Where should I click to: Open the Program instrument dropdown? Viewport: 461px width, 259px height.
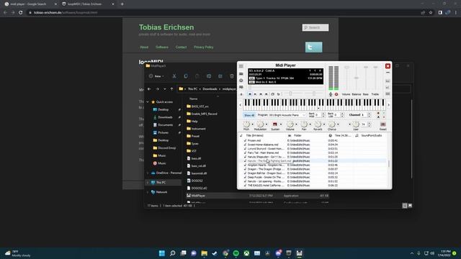[287, 115]
